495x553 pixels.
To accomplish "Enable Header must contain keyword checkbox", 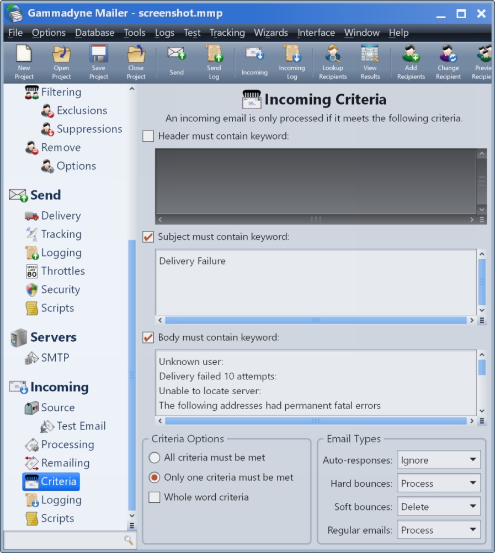I will 148,136.
